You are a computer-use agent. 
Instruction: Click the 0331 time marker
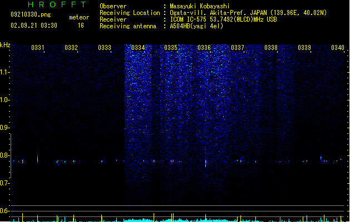coord(37,47)
